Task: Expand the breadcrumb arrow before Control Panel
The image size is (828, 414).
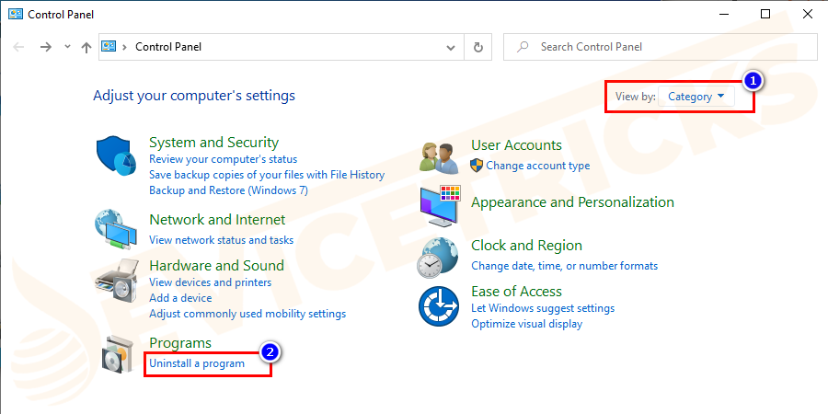Action: 124,47
